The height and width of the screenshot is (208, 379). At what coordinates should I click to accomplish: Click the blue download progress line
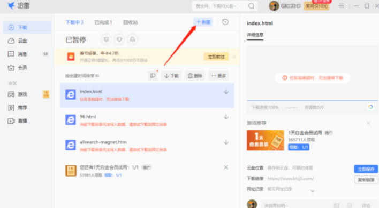tap(312, 100)
